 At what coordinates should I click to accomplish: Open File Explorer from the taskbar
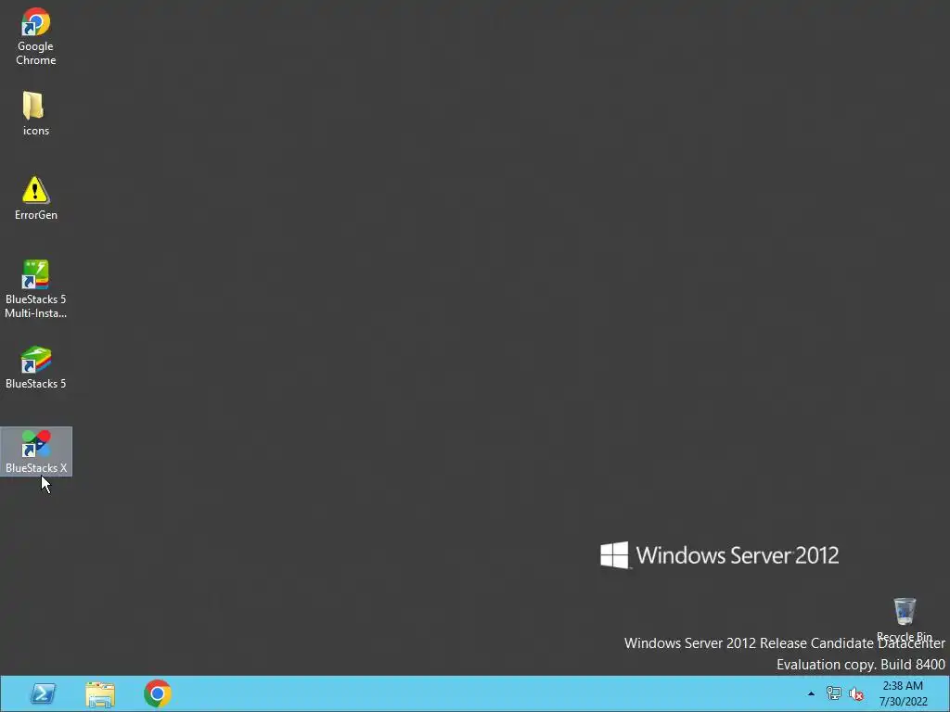coord(100,694)
